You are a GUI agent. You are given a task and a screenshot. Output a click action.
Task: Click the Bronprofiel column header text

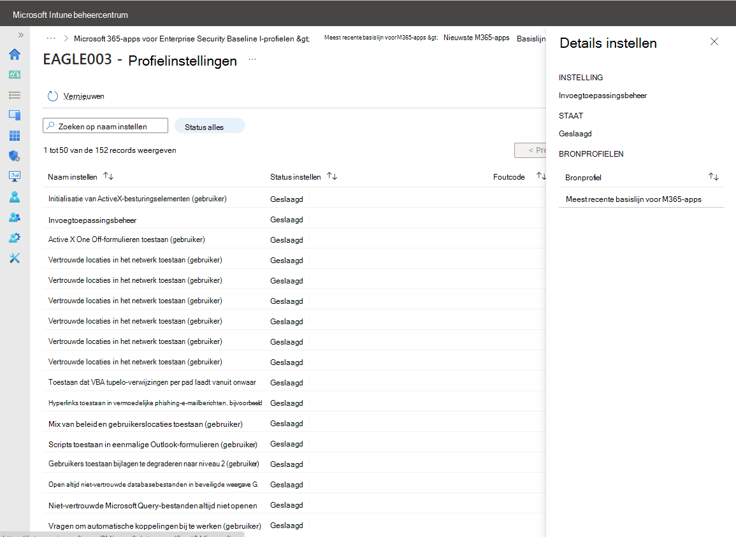coord(583,178)
